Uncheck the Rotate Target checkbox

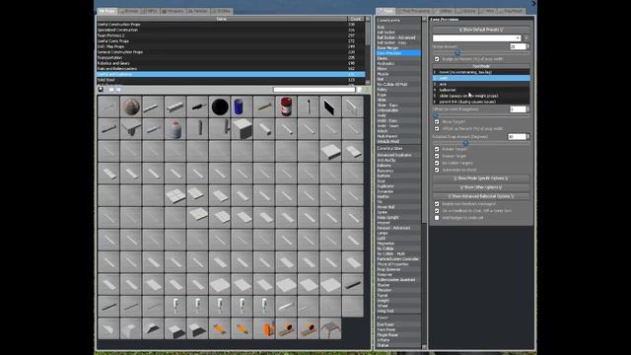(437, 149)
